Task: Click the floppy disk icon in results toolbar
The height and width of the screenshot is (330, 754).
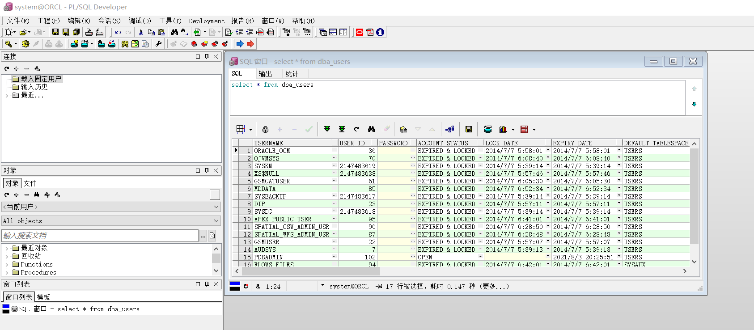Action: point(469,129)
